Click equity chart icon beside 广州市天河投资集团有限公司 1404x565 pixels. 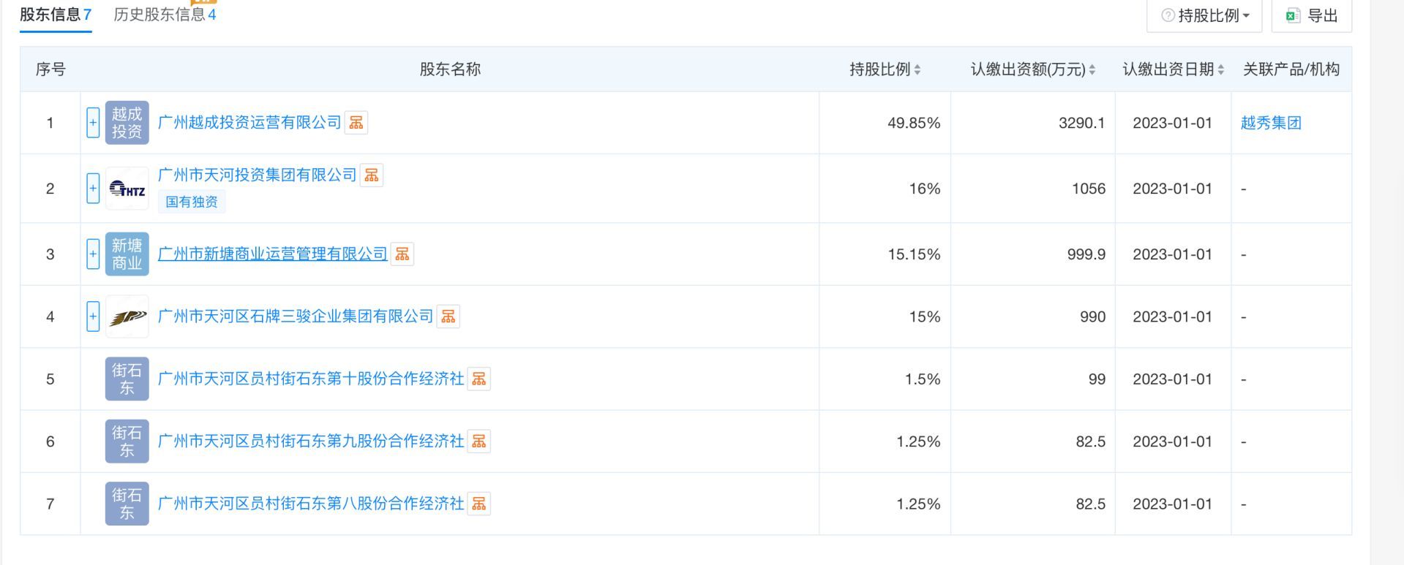pos(372,175)
